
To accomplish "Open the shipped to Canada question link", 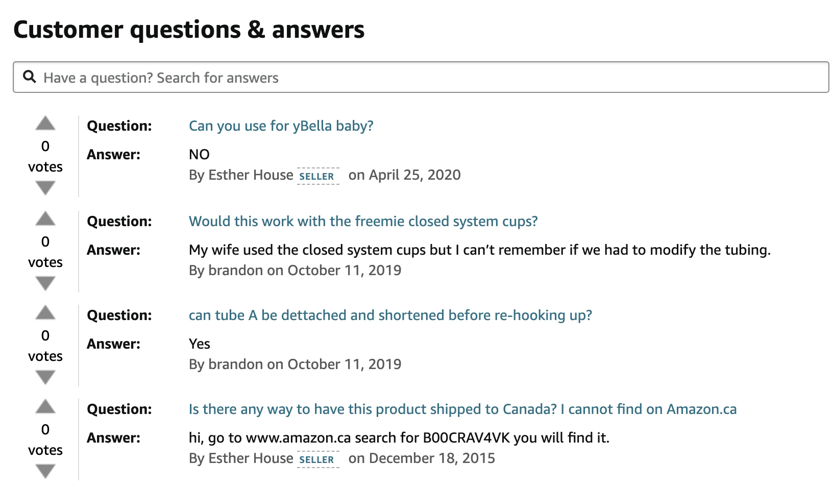I will [463, 409].
